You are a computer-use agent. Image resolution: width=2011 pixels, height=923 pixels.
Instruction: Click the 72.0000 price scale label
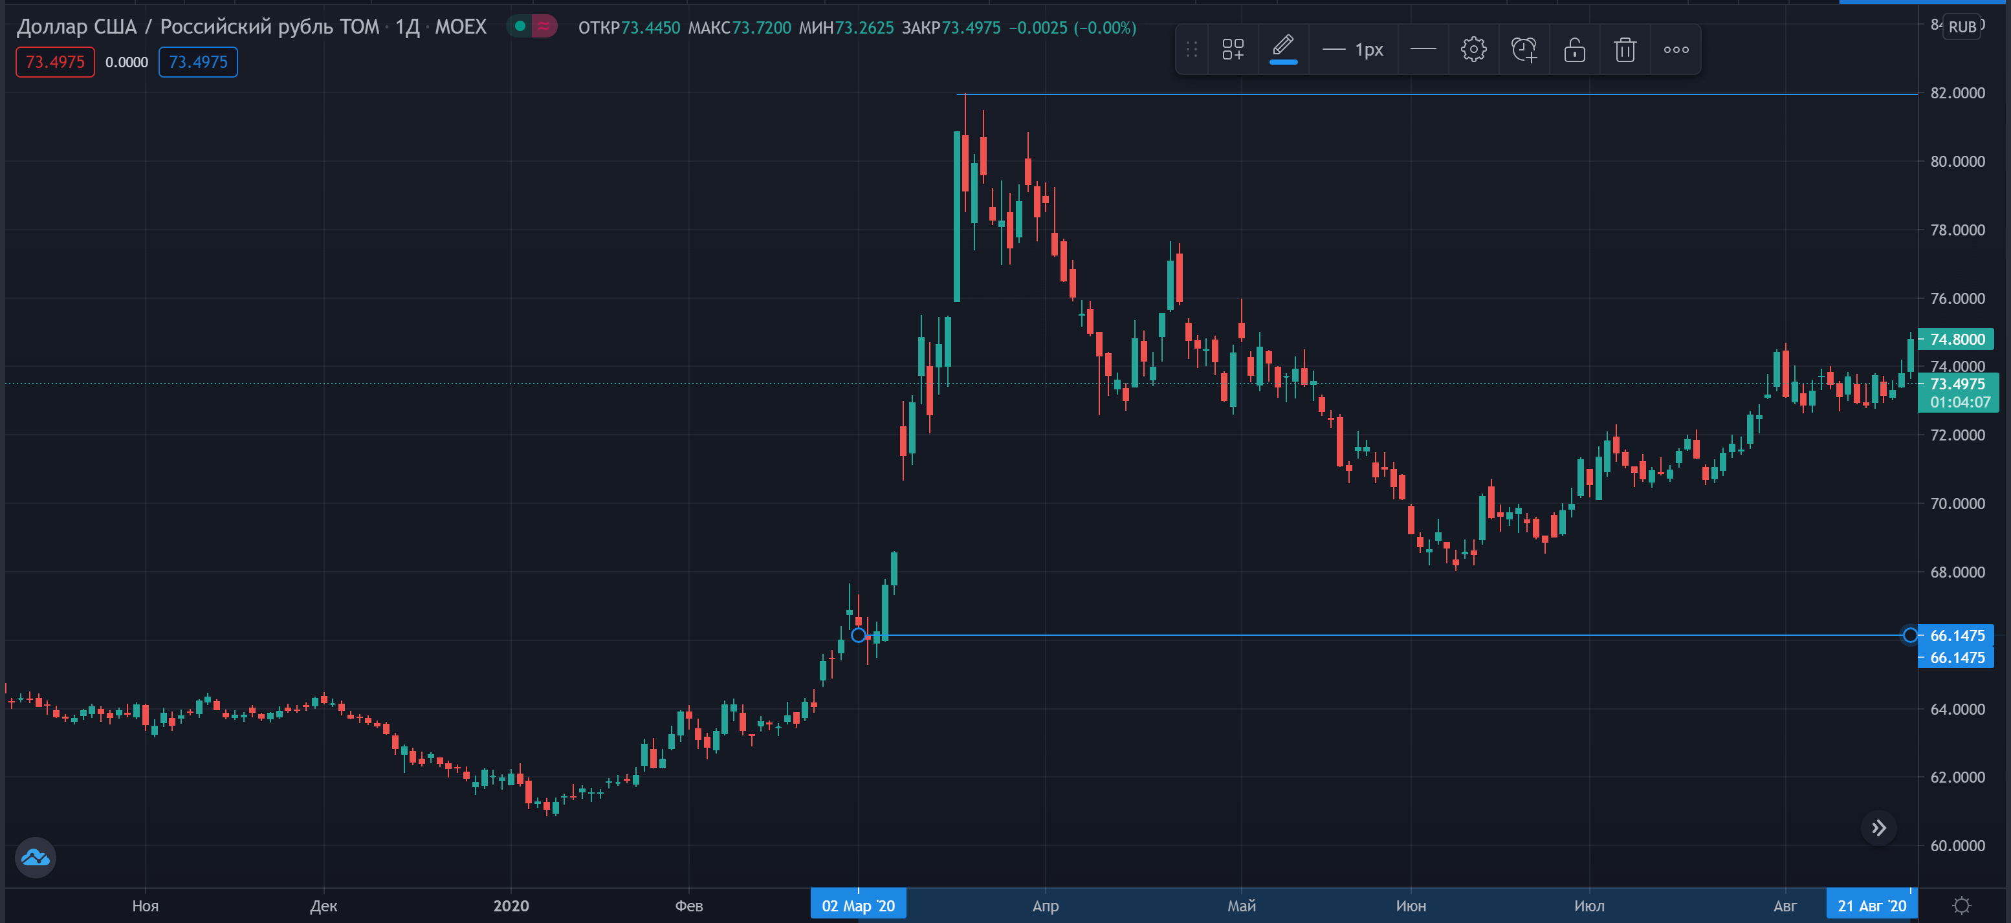click(x=1957, y=435)
